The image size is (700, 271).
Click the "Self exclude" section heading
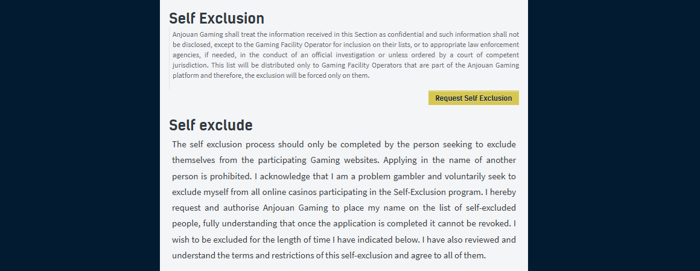(x=211, y=125)
